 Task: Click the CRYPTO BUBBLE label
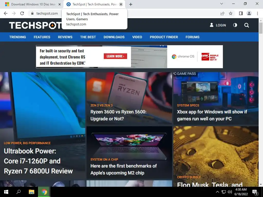click(x=189, y=177)
